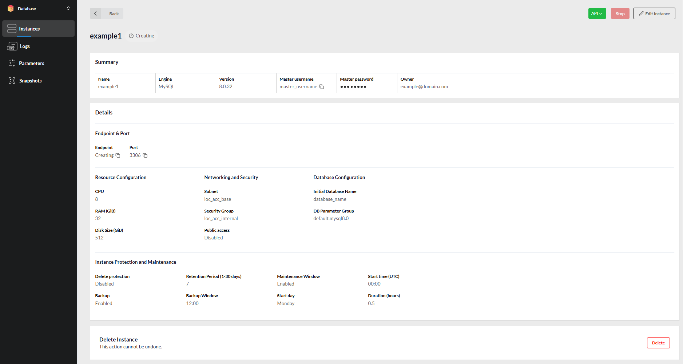Copy the endpoint address
Viewport: 683px width, 364px height.
click(118, 155)
